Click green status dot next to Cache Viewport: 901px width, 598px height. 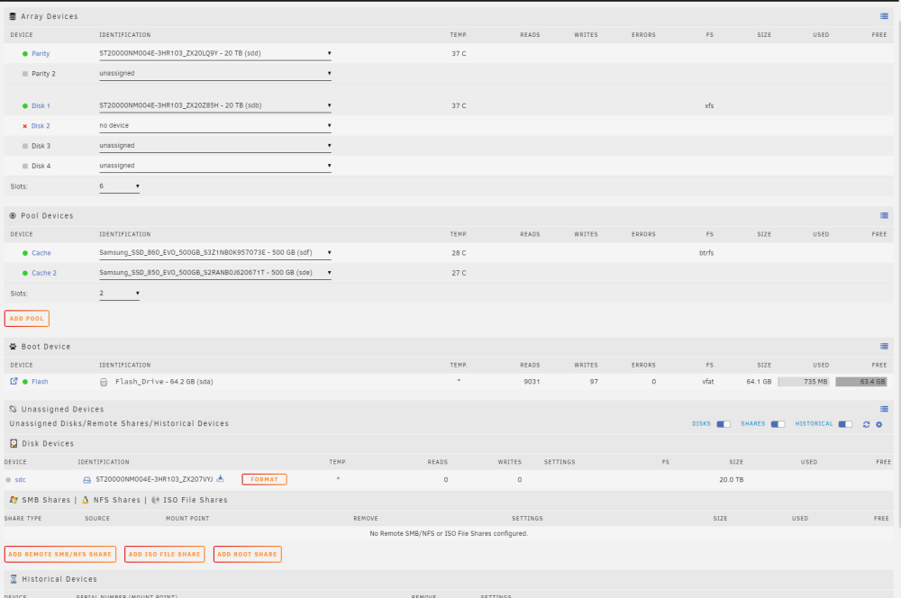(24, 253)
